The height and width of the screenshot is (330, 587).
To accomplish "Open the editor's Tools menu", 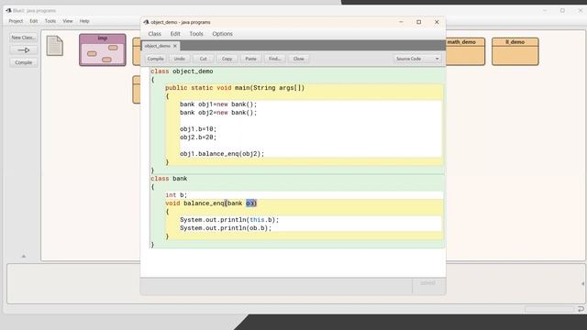I will click(195, 34).
